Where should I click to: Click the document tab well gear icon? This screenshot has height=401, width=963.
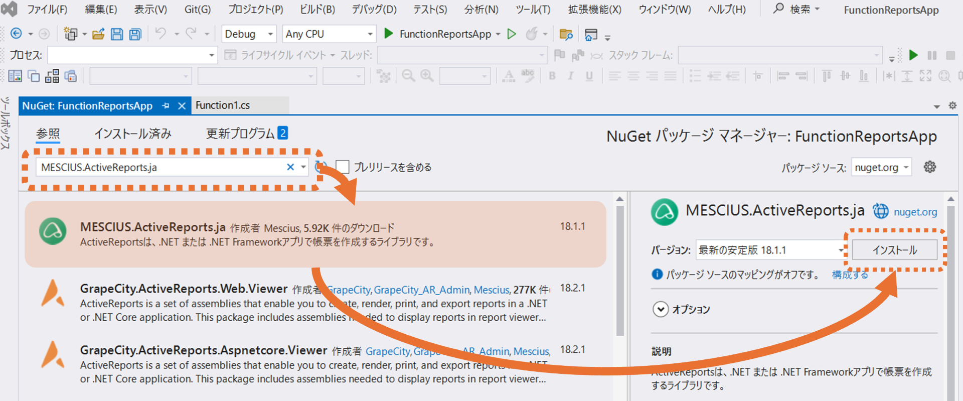(x=952, y=105)
